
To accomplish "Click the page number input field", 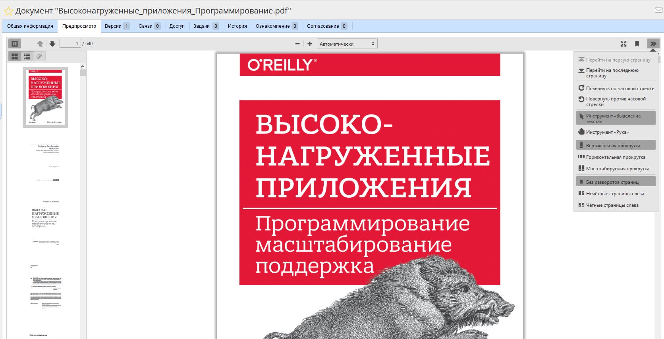I will click(70, 44).
